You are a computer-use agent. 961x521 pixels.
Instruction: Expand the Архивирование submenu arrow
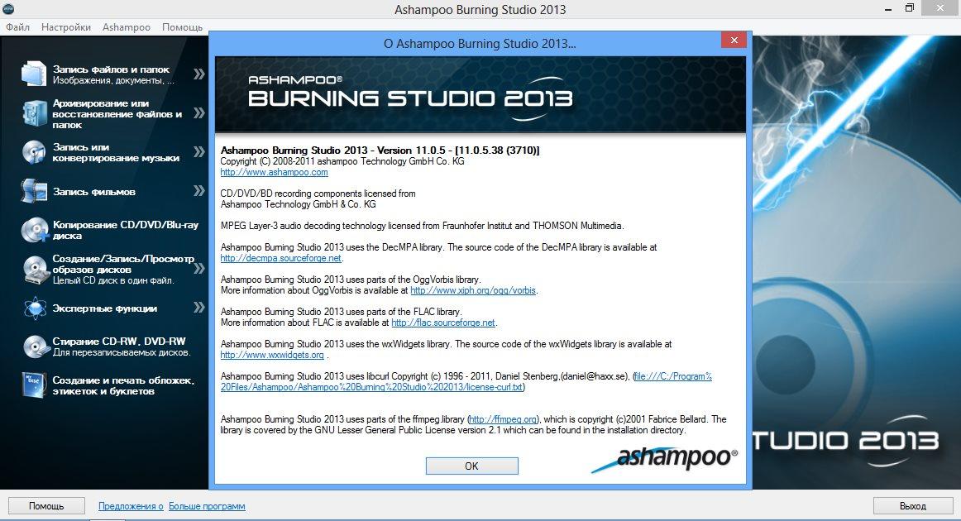point(198,112)
